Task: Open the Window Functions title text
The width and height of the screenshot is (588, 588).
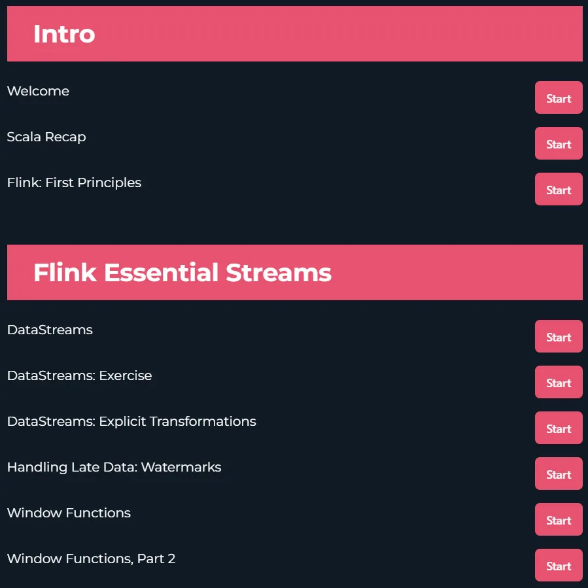Action: (69, 513)
